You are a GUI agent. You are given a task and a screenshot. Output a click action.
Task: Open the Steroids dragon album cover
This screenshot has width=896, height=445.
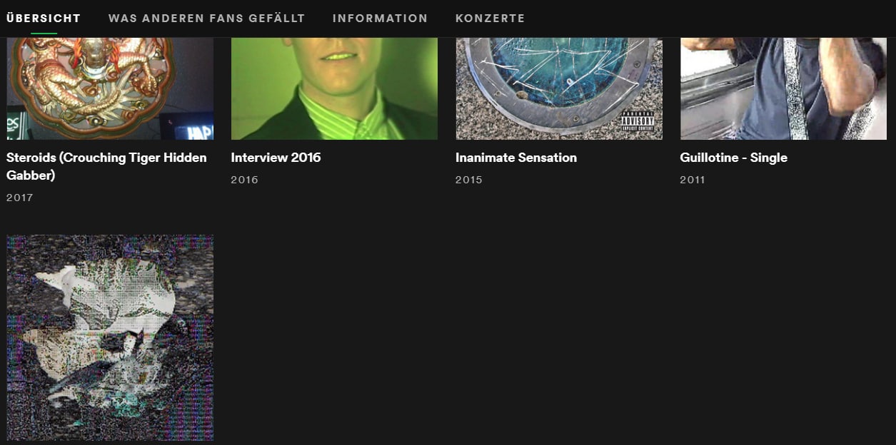(x=110, y=88)
